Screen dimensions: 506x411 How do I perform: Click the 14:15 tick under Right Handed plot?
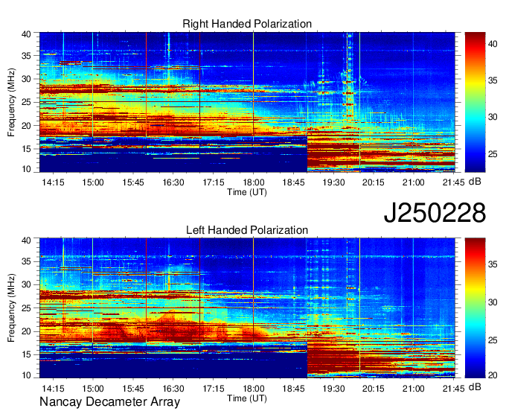[x=53, y=182]
